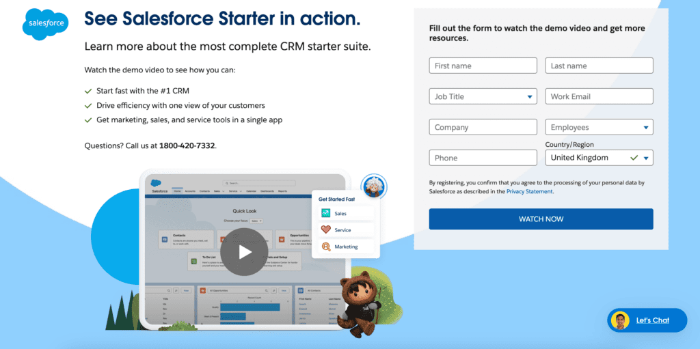Click 'Start fast with the #1 CRM' text

tap(143, 91)
